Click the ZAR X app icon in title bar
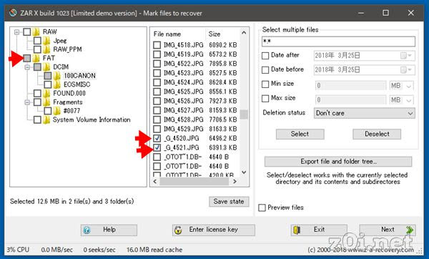The image size is (429, 259). click(13, 13)
